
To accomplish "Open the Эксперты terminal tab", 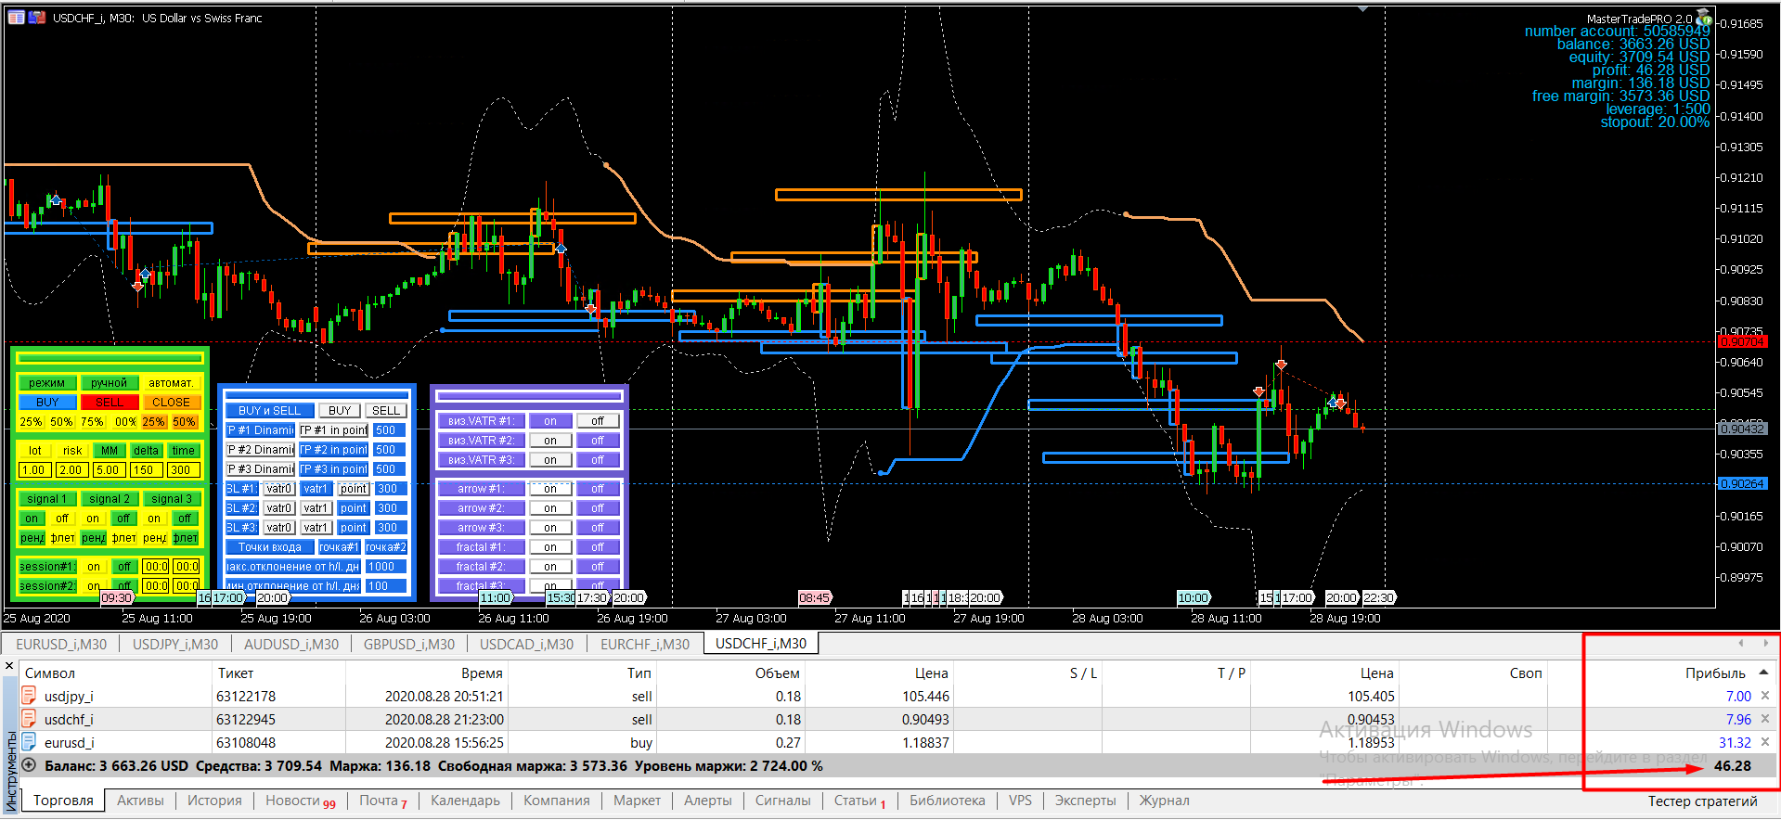I will click(1085, 801).
